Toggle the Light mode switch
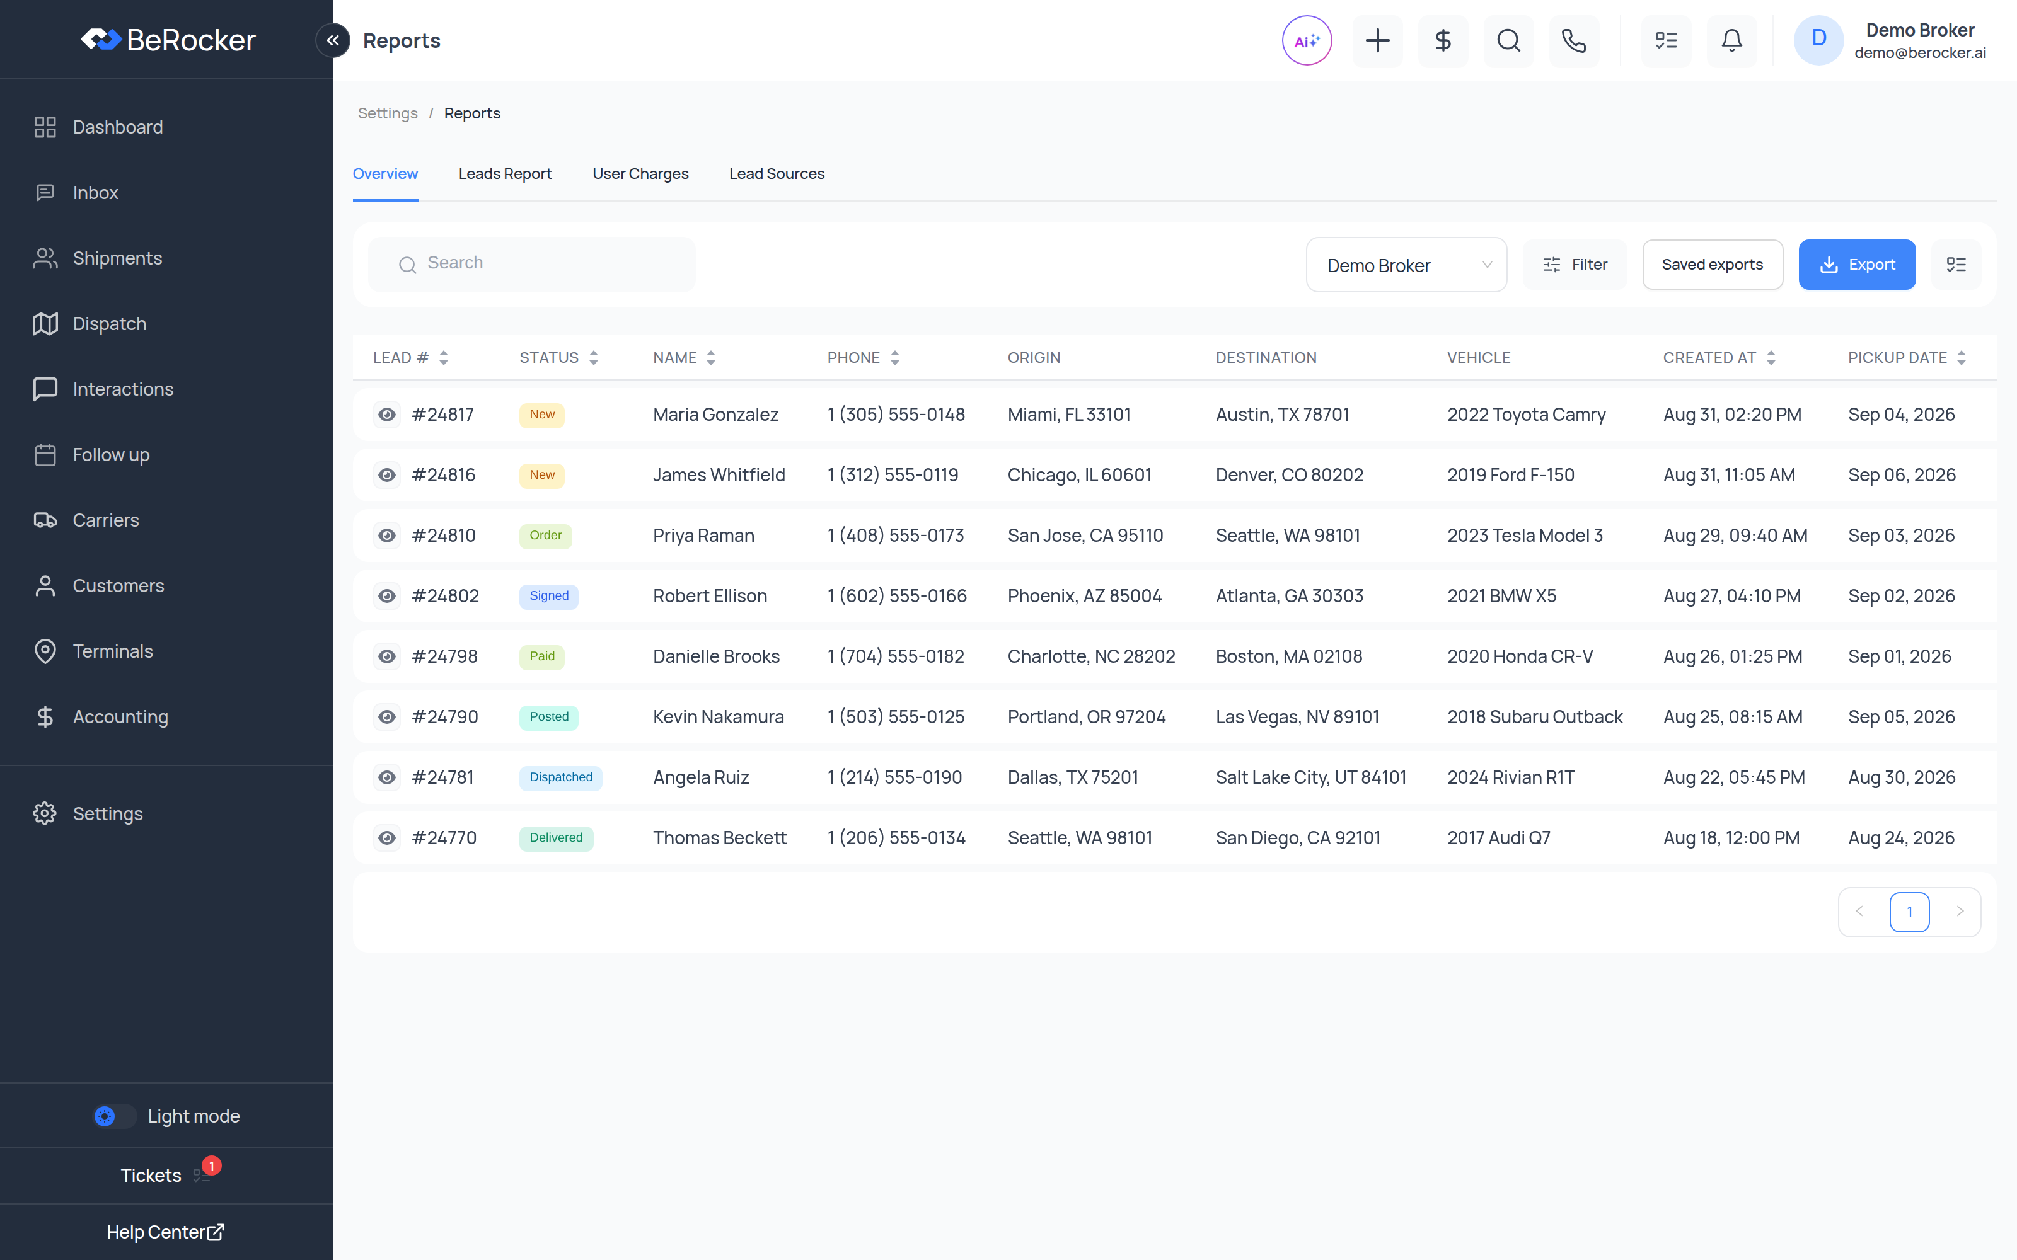The image size is (2017, 1260). point(114,1116)
